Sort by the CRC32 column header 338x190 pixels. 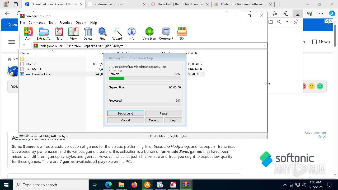click(x=196, y=53)
